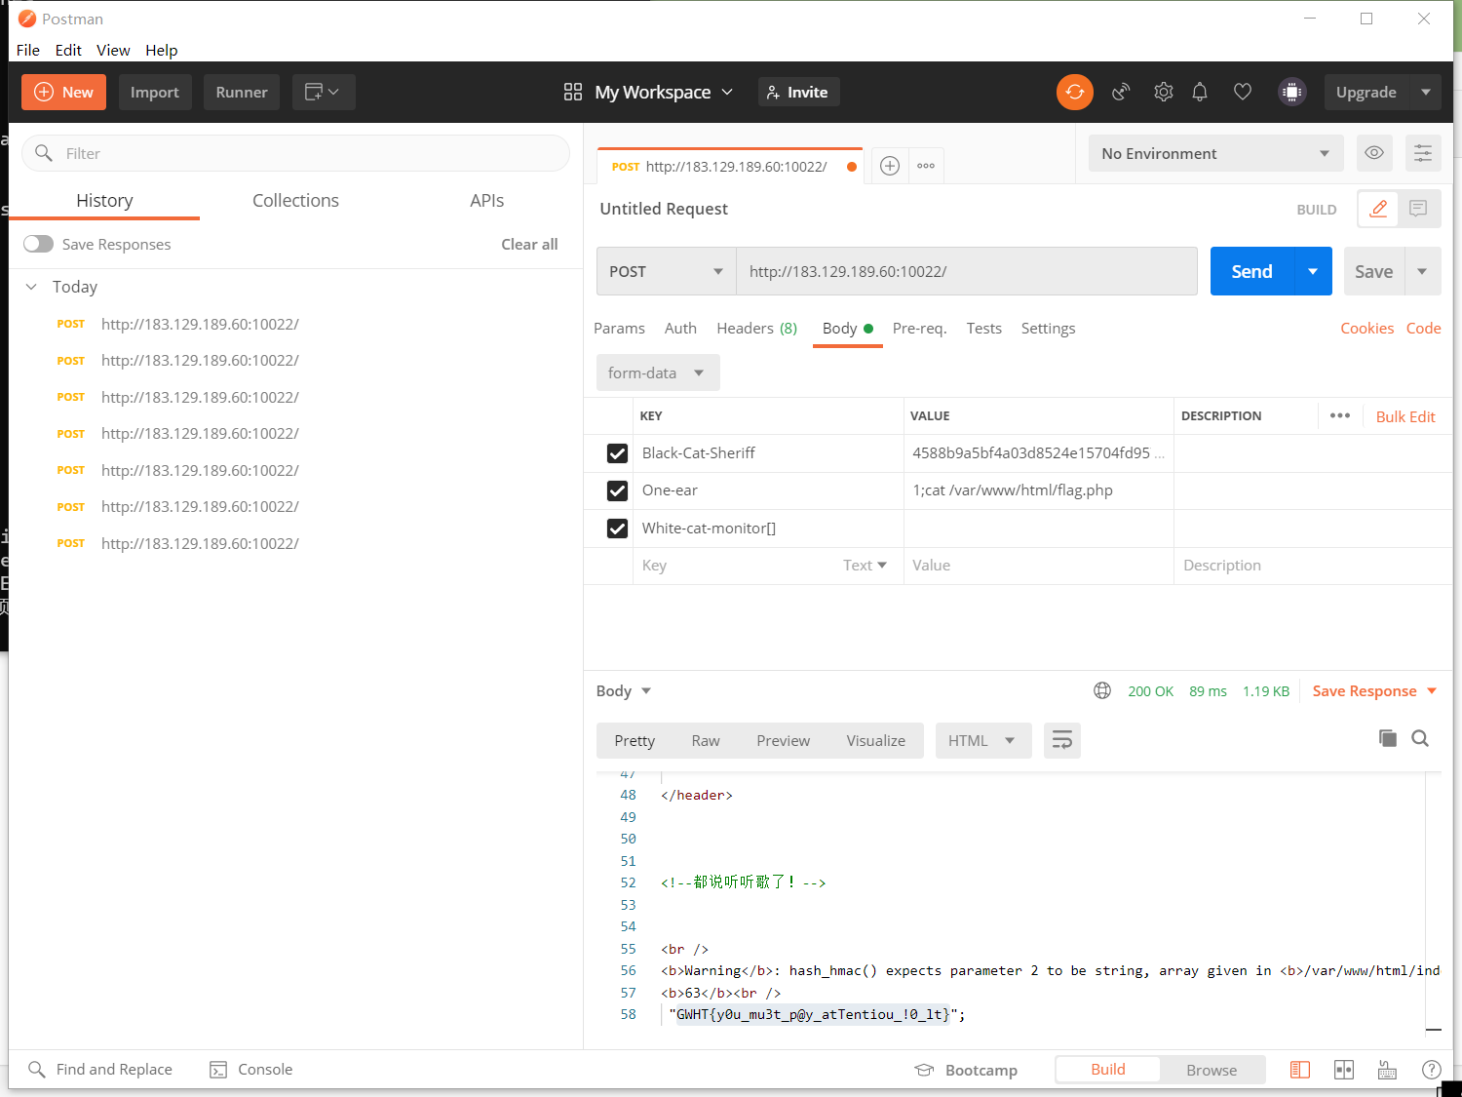Toggle the wrap lines icon

pyautogui.click(x=1062, y=740)
